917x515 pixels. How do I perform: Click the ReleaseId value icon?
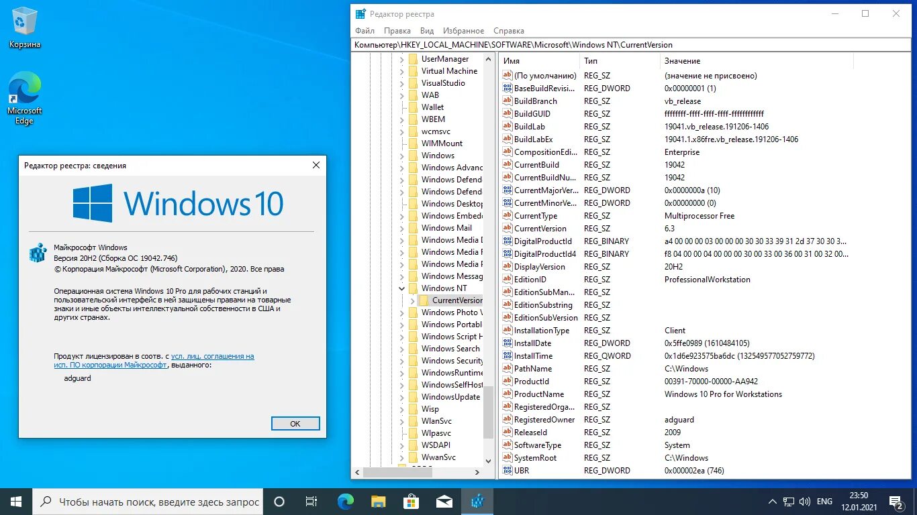point(508,433)
